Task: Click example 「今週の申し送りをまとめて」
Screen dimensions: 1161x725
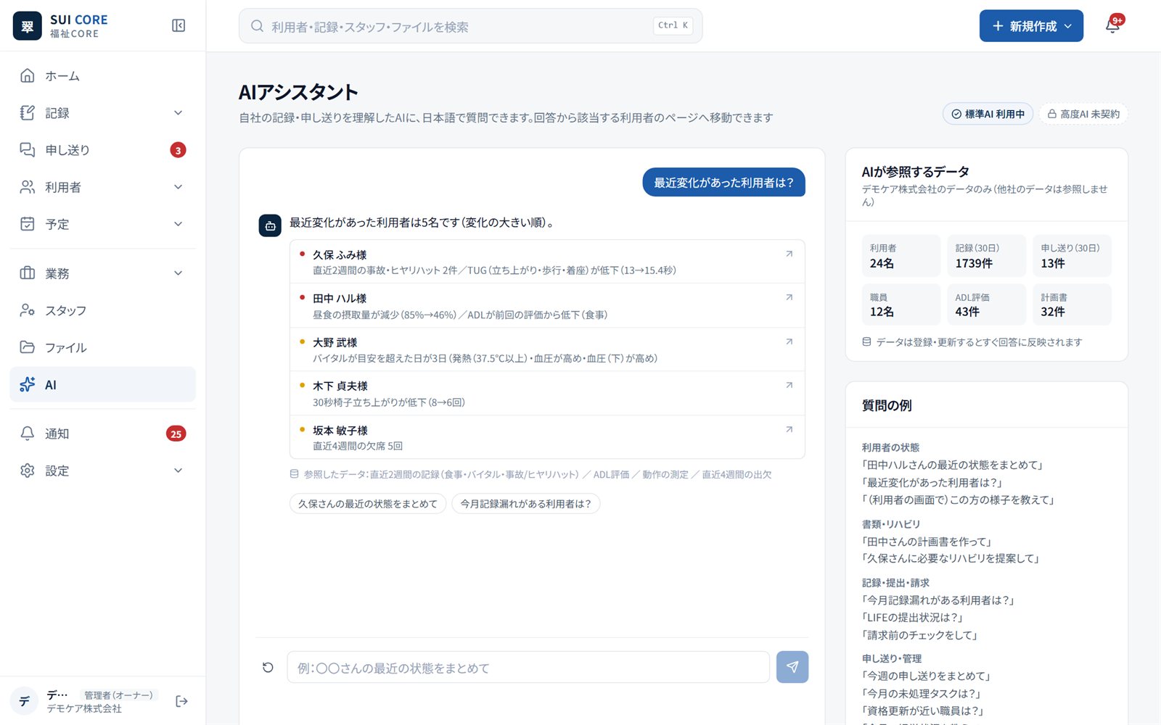Action: click(927, 676)
